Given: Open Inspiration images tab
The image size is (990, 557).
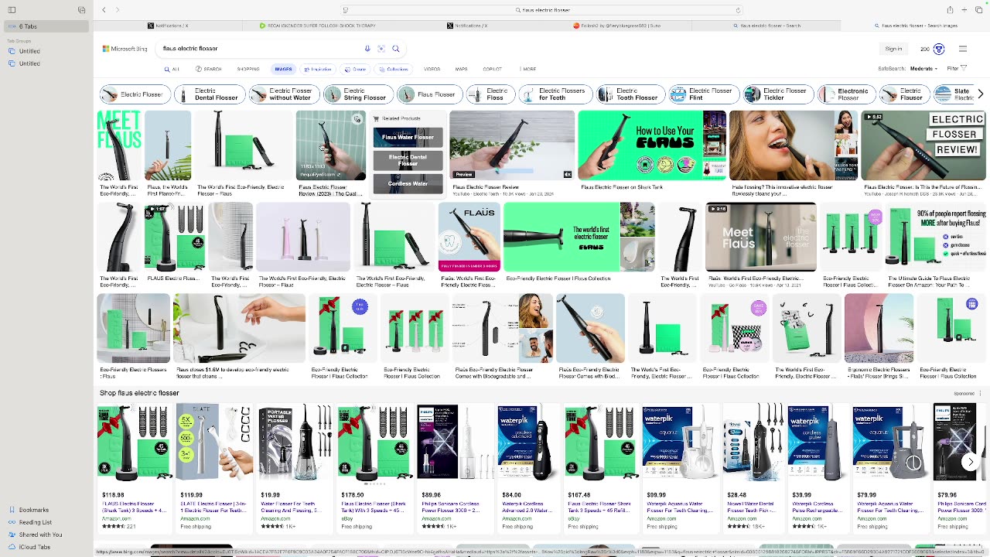Looking at the screenshot, I should coord(318,69).
